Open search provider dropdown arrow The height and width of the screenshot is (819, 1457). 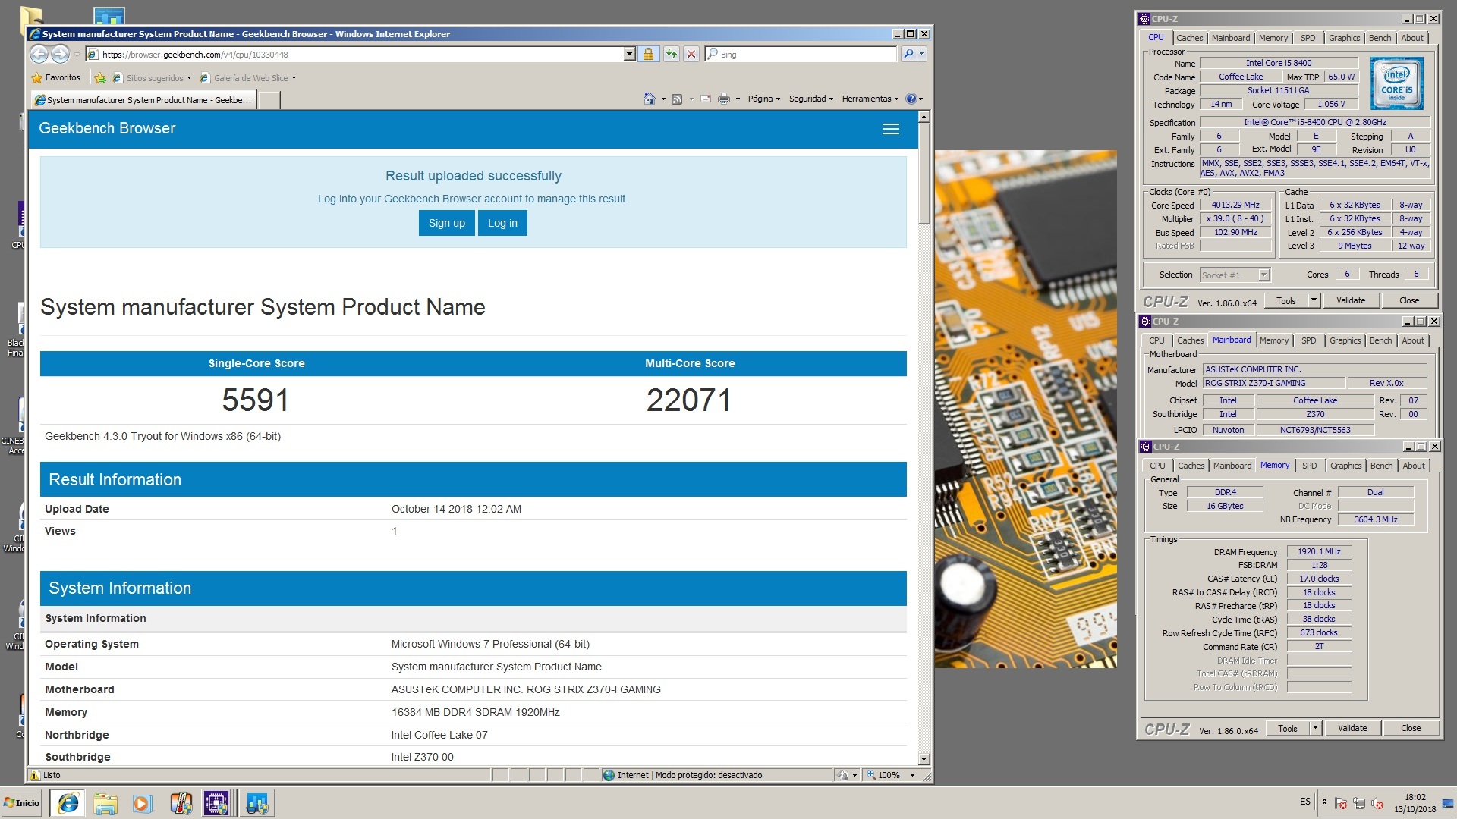point(922,54)
